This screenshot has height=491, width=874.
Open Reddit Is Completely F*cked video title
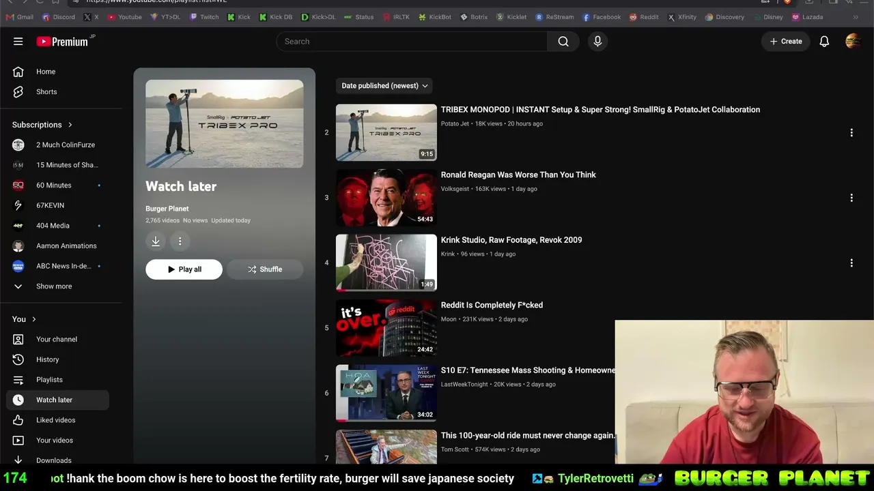[x=492, y=306]
